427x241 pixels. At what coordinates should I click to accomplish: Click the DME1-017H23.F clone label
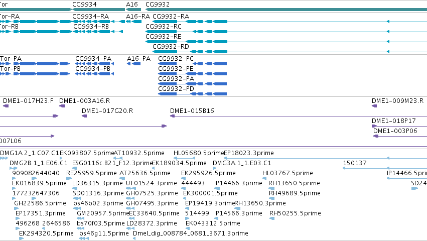coord(28,101)
